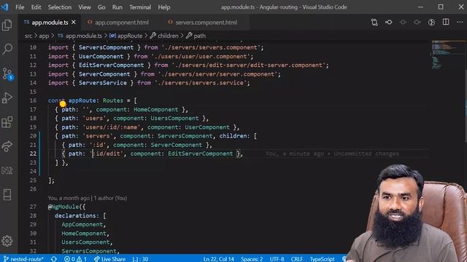This screenshot has height=262, width=467.
Task: Click the split editor icon
Action: coord(446,23)
